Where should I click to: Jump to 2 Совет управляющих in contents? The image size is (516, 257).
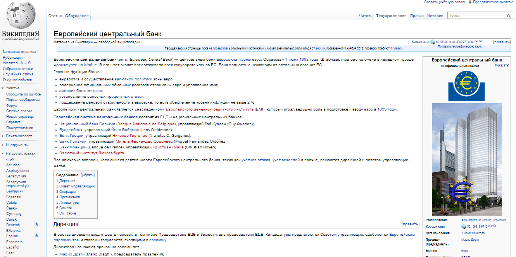[75, 186]
